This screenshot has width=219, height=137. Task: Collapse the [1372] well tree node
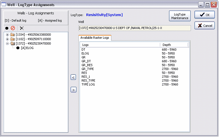coord(7,43)
